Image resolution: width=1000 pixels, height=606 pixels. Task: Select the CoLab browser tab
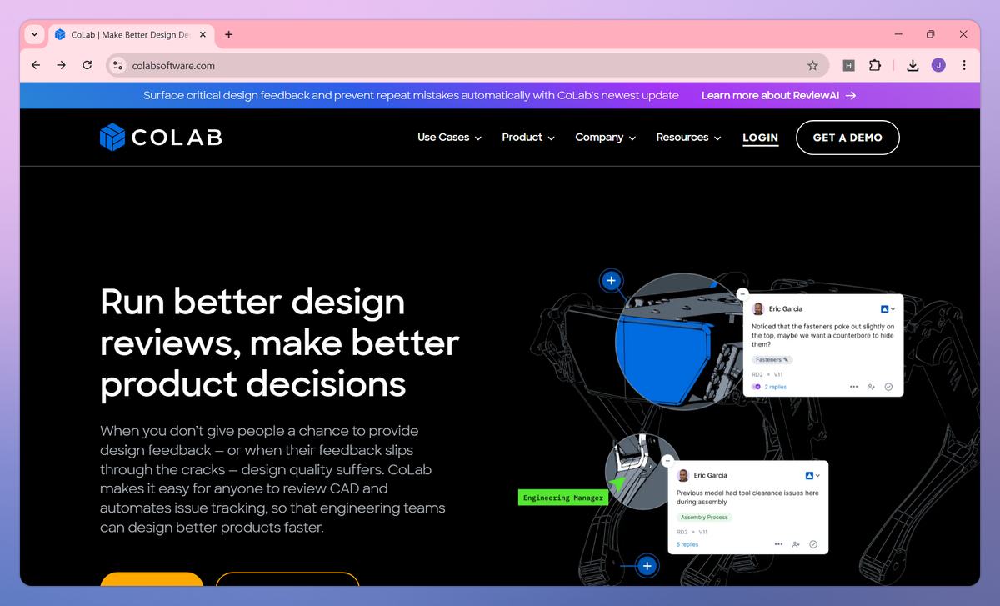click(x=130, y=34)
